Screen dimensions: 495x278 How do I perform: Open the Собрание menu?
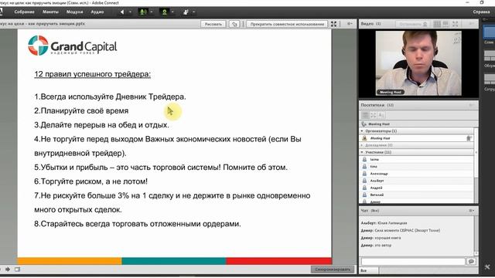coord(24,12)
